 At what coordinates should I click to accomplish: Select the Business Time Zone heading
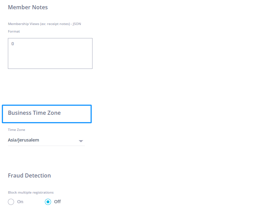(34, 113)
